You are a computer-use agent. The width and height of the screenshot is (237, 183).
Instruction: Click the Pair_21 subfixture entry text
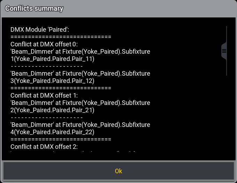(53, 110)
